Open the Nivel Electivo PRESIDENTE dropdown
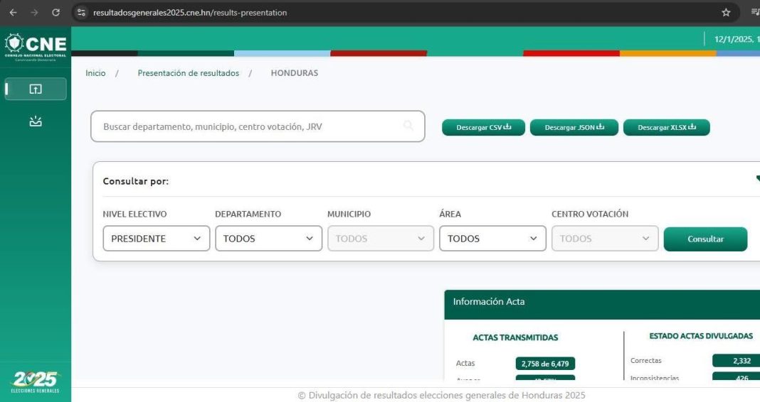This screenshot has height=402, width=760. [x=156, y=239]
